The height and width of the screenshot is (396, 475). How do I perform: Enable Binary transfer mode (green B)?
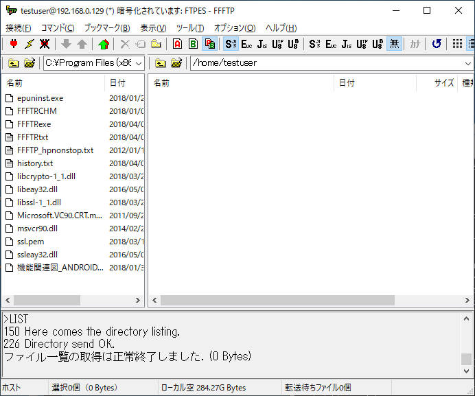[x=194, y=44]
